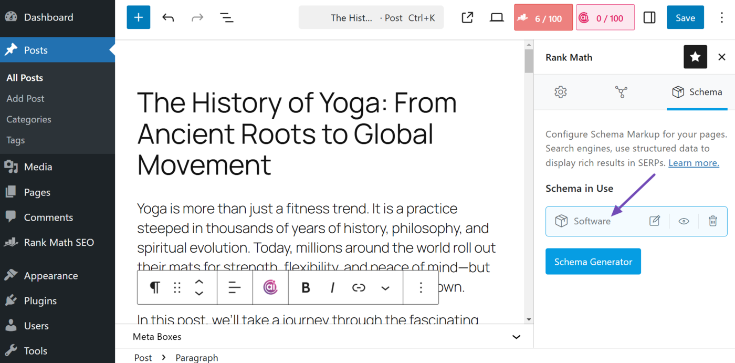The image size is (735, 363).
Task: Click the editor vertical scrollbar thumb
Action: pos(529,61)
